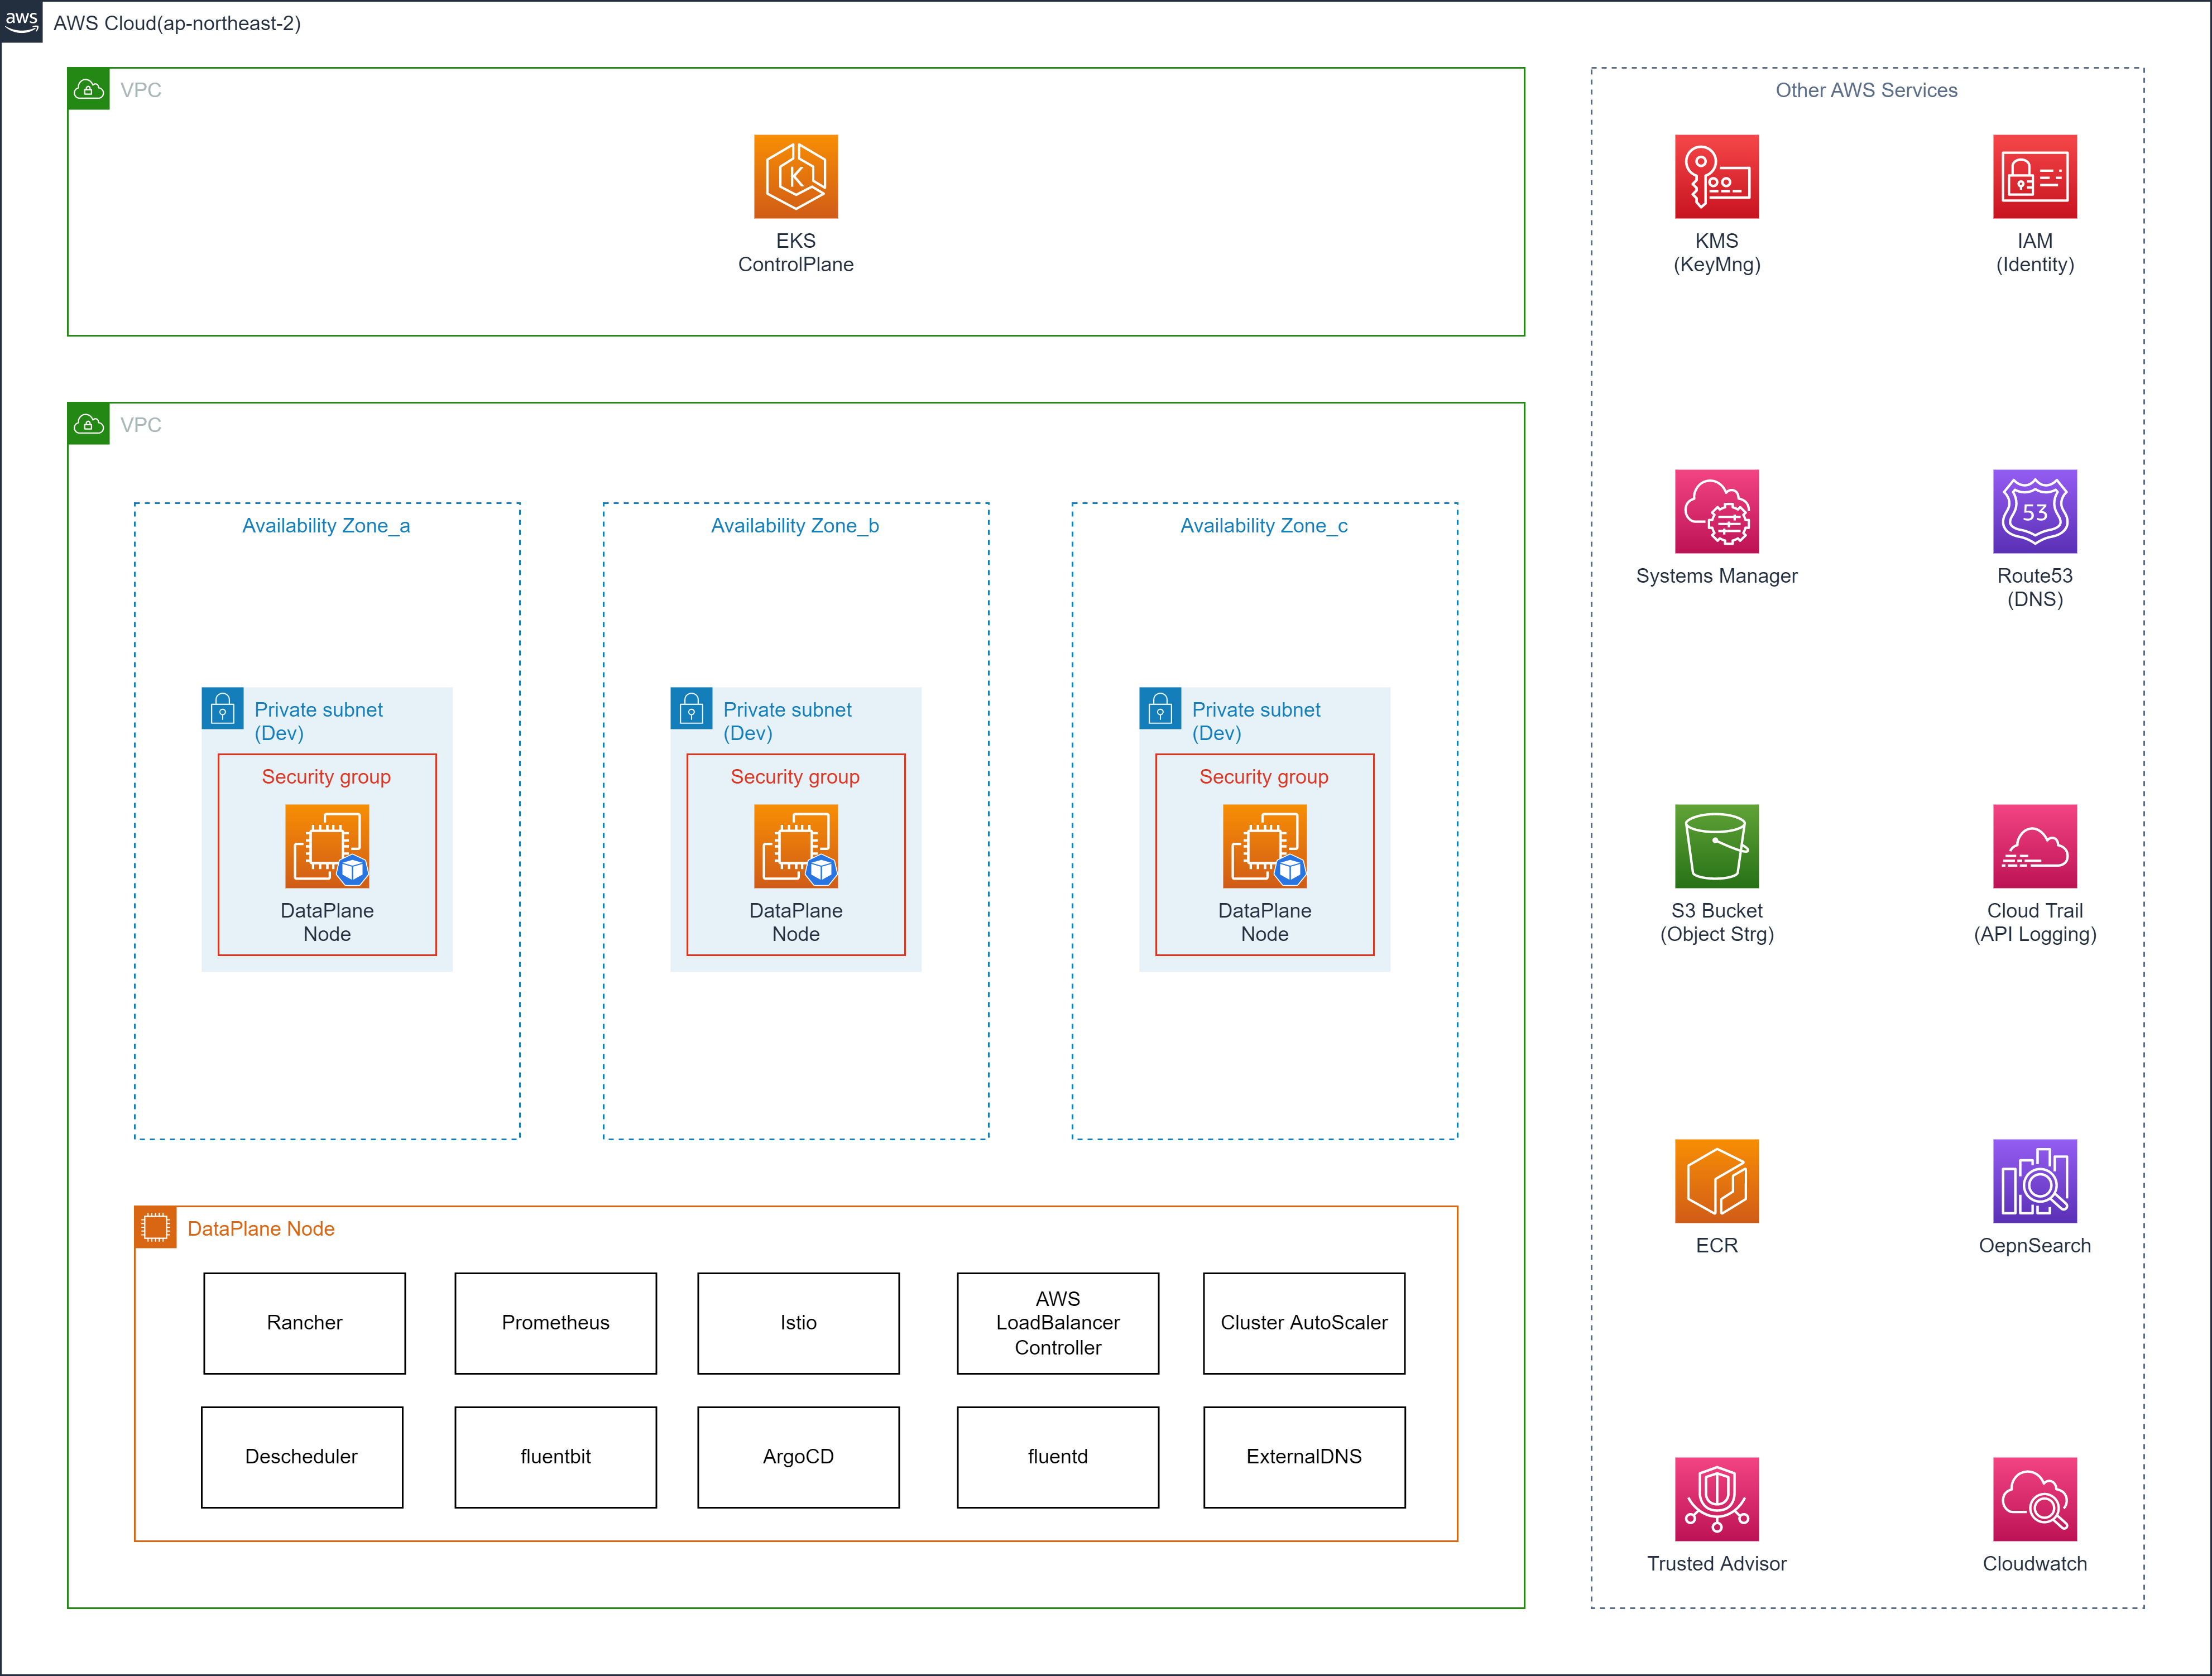Select the OepnSearch icon
2212x1676 pixels.
pos(2035,1181)
